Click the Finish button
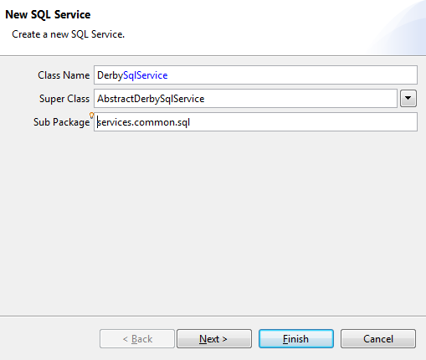The width and height of the screenshot is (426, 360). point(296,339)
